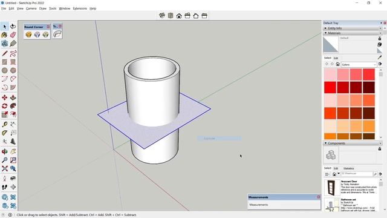Click the Measurements value box
387x218 pixels.
click(284, 205)
